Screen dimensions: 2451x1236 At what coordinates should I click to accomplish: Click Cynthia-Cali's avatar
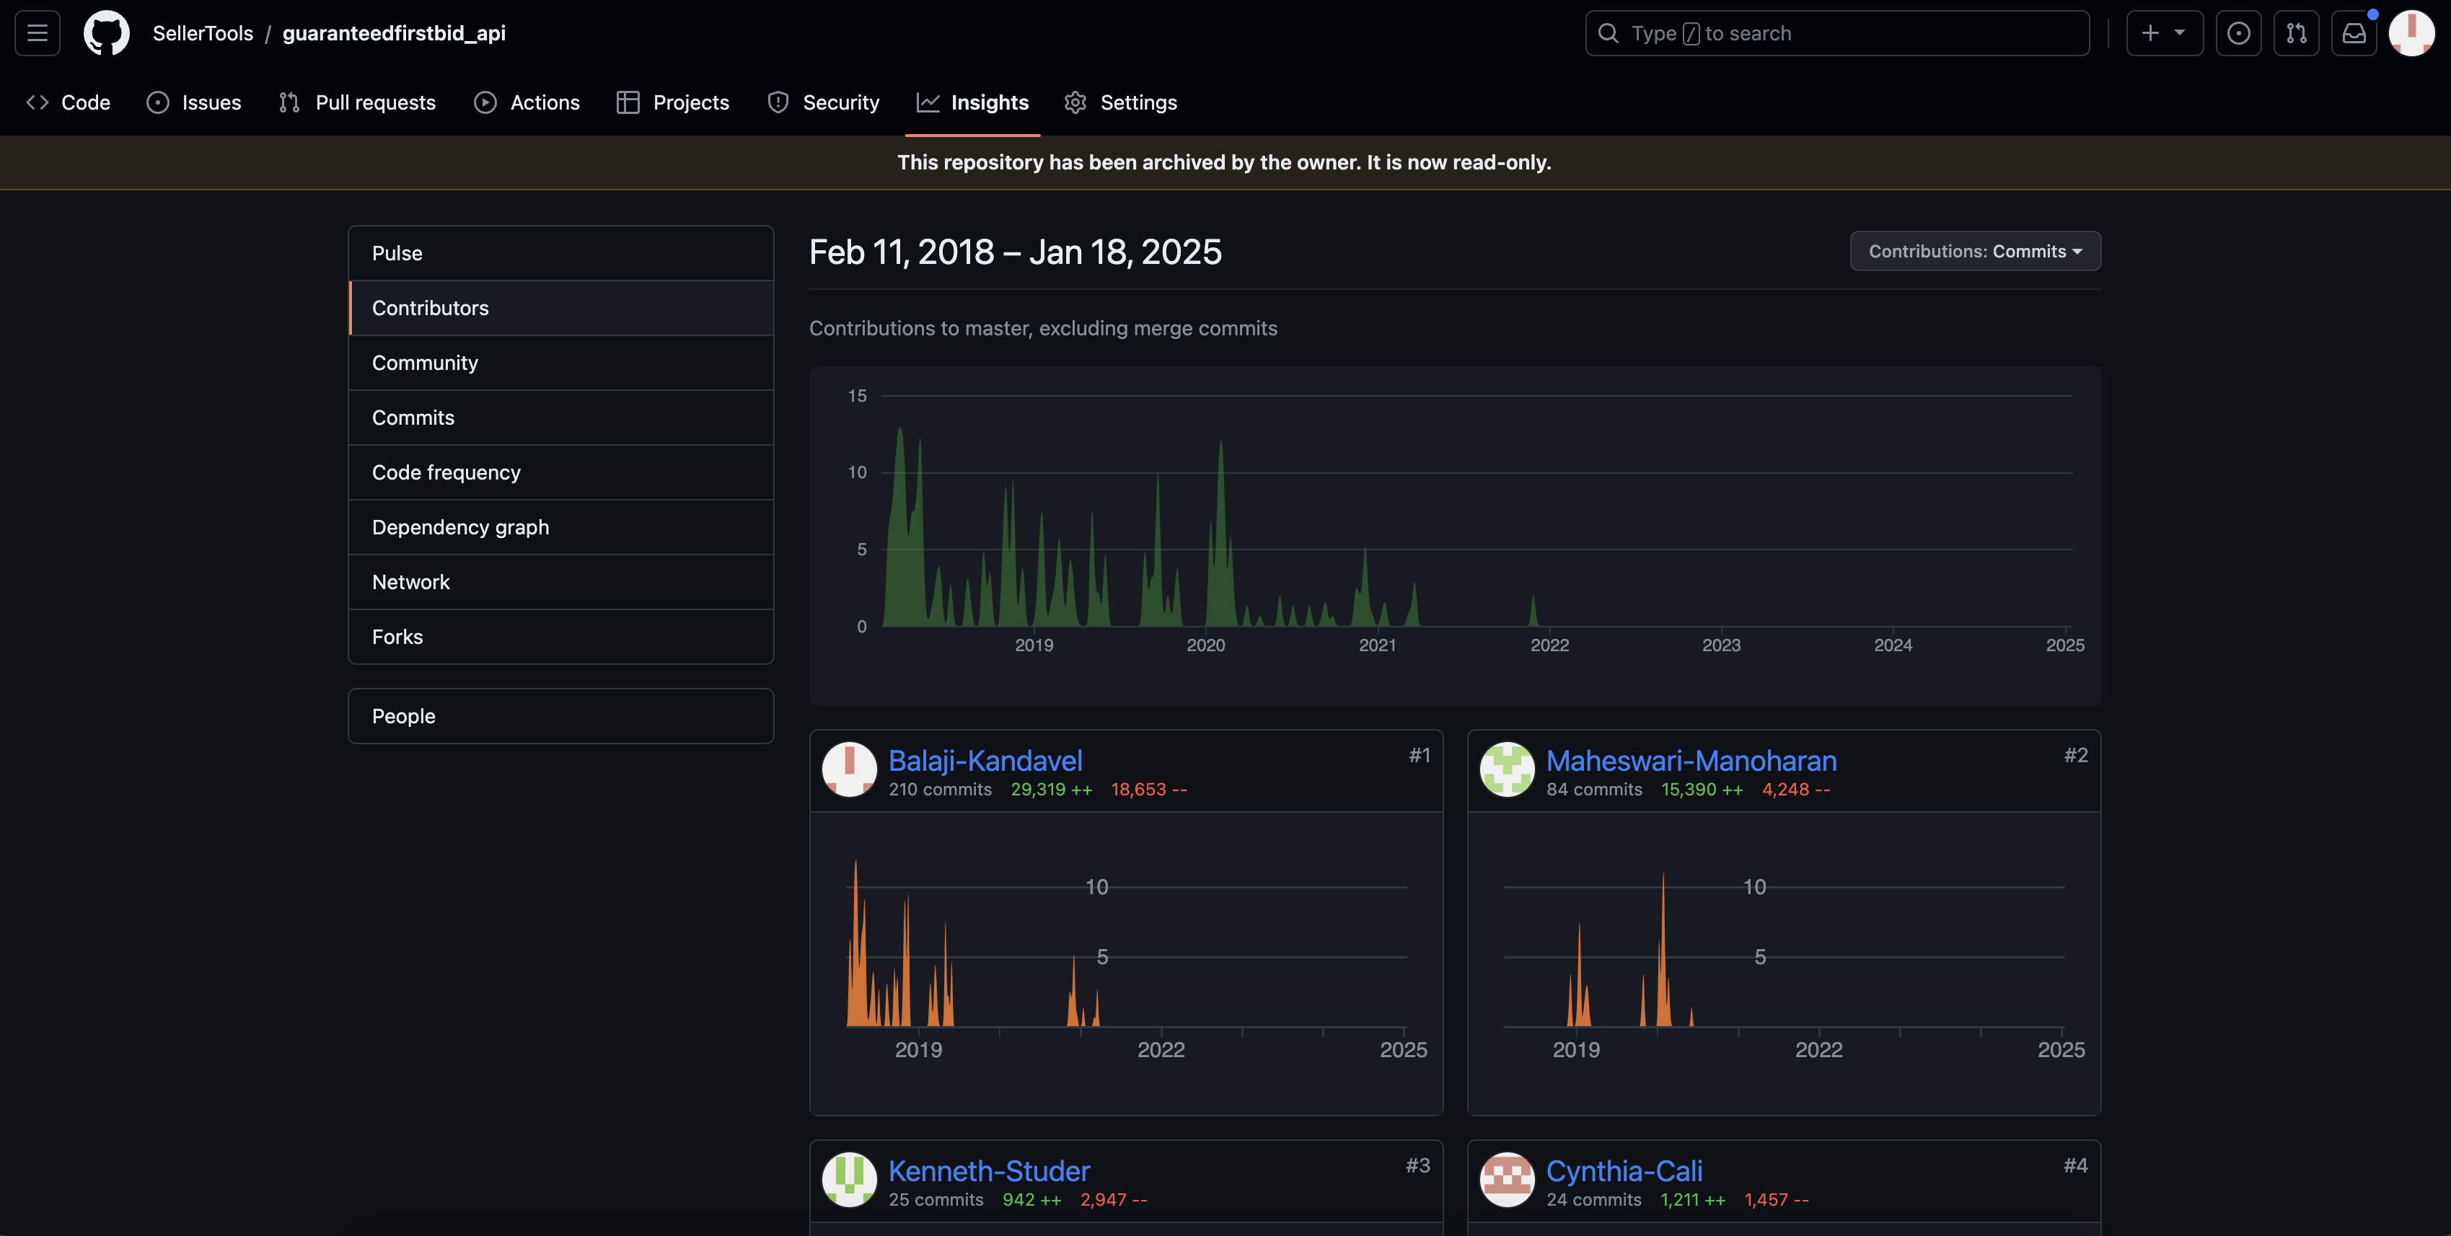(1507, 1180)
